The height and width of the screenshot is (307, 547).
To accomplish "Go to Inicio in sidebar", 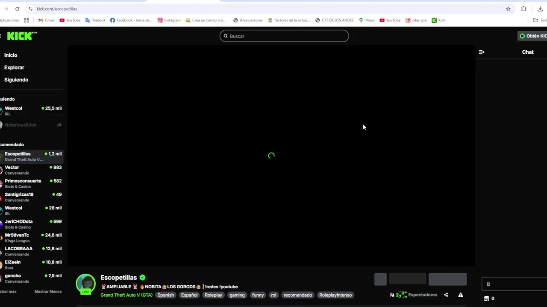I will 11,55.
